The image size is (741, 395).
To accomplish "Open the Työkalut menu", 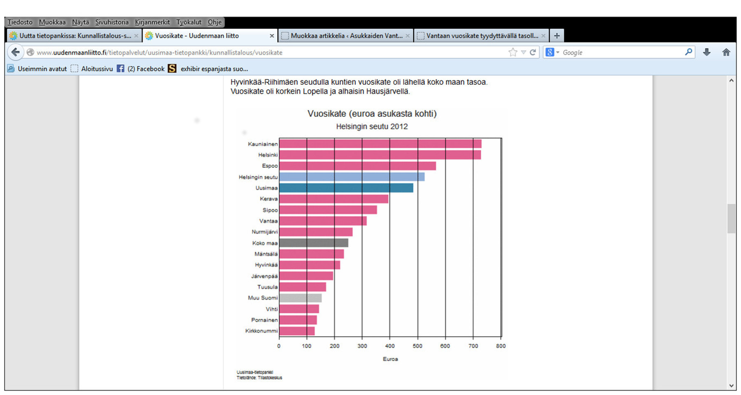I will pyautogui.click(x=189, y=22).
